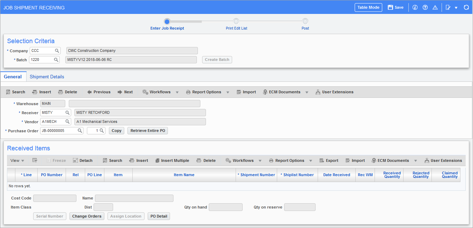The image size is (473, 228).
Task: Expand Workflows arrow in Received Items toolbar
Action: coord(260,161)
